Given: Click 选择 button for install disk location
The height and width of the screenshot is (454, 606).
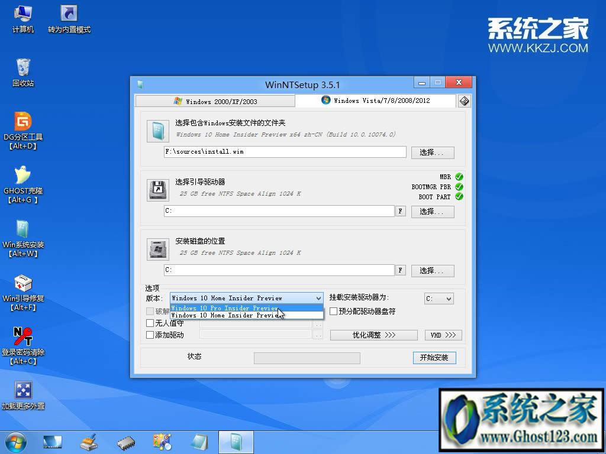Looking at the screenshot, I should (x=433, y=271).
